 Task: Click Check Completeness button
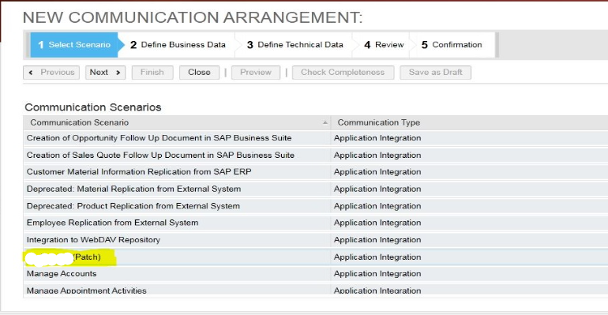coord(343,73)
